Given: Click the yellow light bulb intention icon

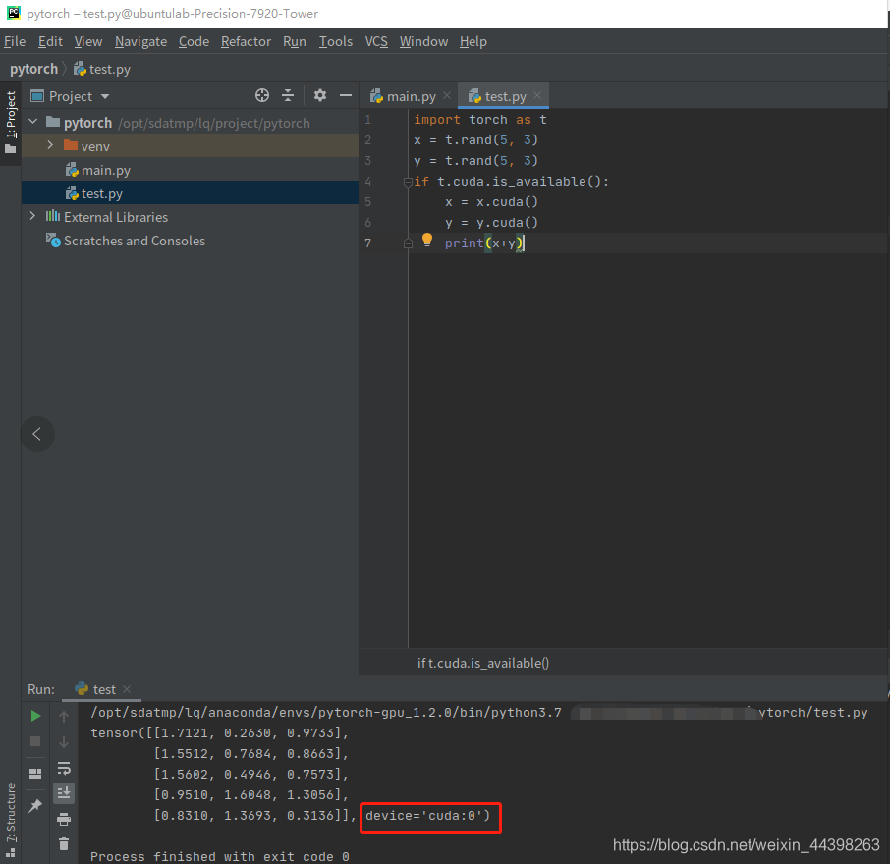Looking at the screenshot, I should pos(427,240).
